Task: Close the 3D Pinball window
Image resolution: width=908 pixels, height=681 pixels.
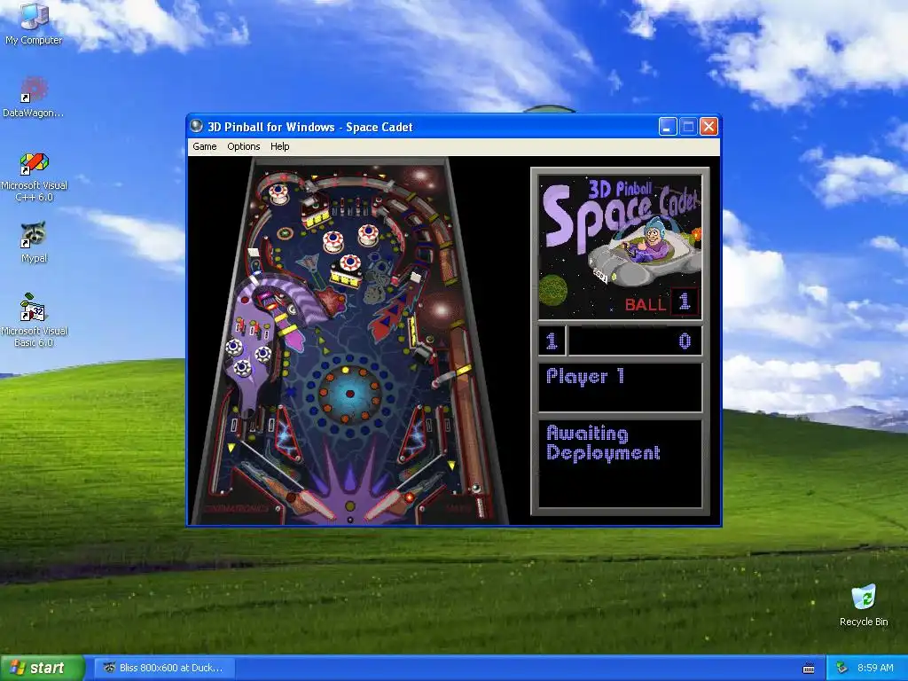Action: (708, 127)
